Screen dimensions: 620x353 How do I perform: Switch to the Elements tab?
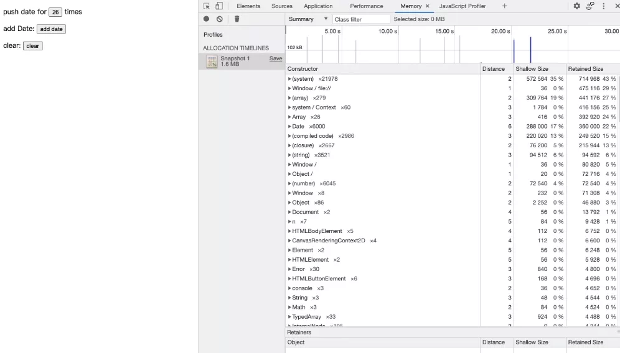pos(248,6)
